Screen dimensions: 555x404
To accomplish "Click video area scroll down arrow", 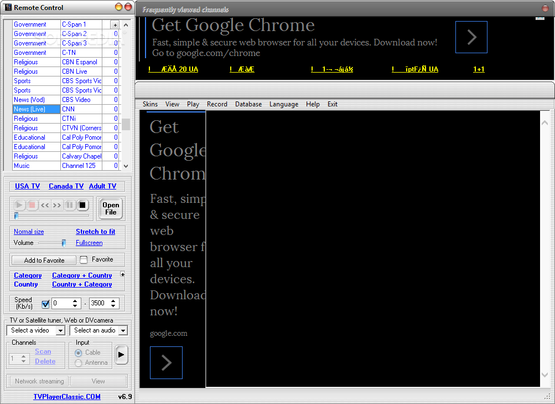I will point(544,375).
